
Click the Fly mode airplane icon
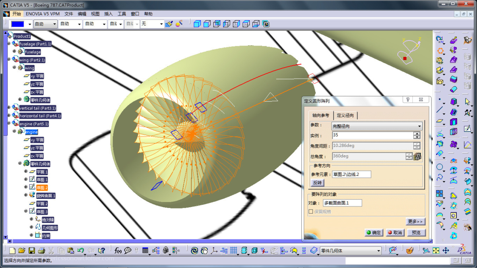[x=426, y=251]
